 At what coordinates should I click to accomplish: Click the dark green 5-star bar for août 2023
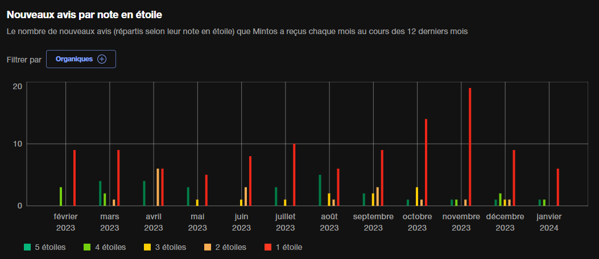(320, 190)
